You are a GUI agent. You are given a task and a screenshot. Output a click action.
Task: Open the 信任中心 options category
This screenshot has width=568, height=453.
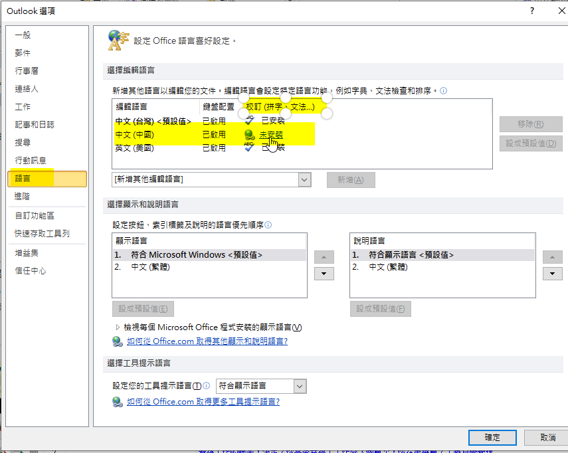click(x=47, y=271)
